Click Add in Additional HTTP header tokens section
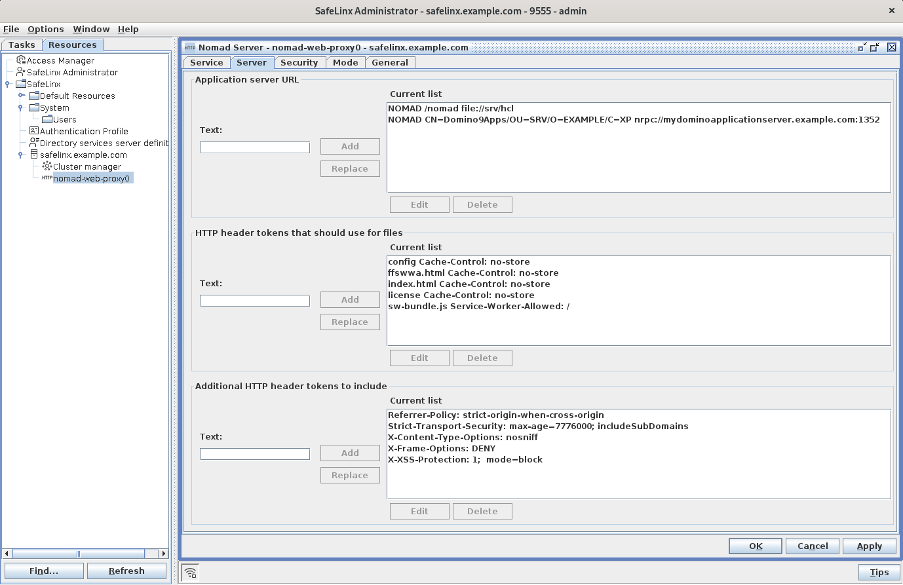The image size is (903, 585). pyautogui.click(x=350, y=453)
